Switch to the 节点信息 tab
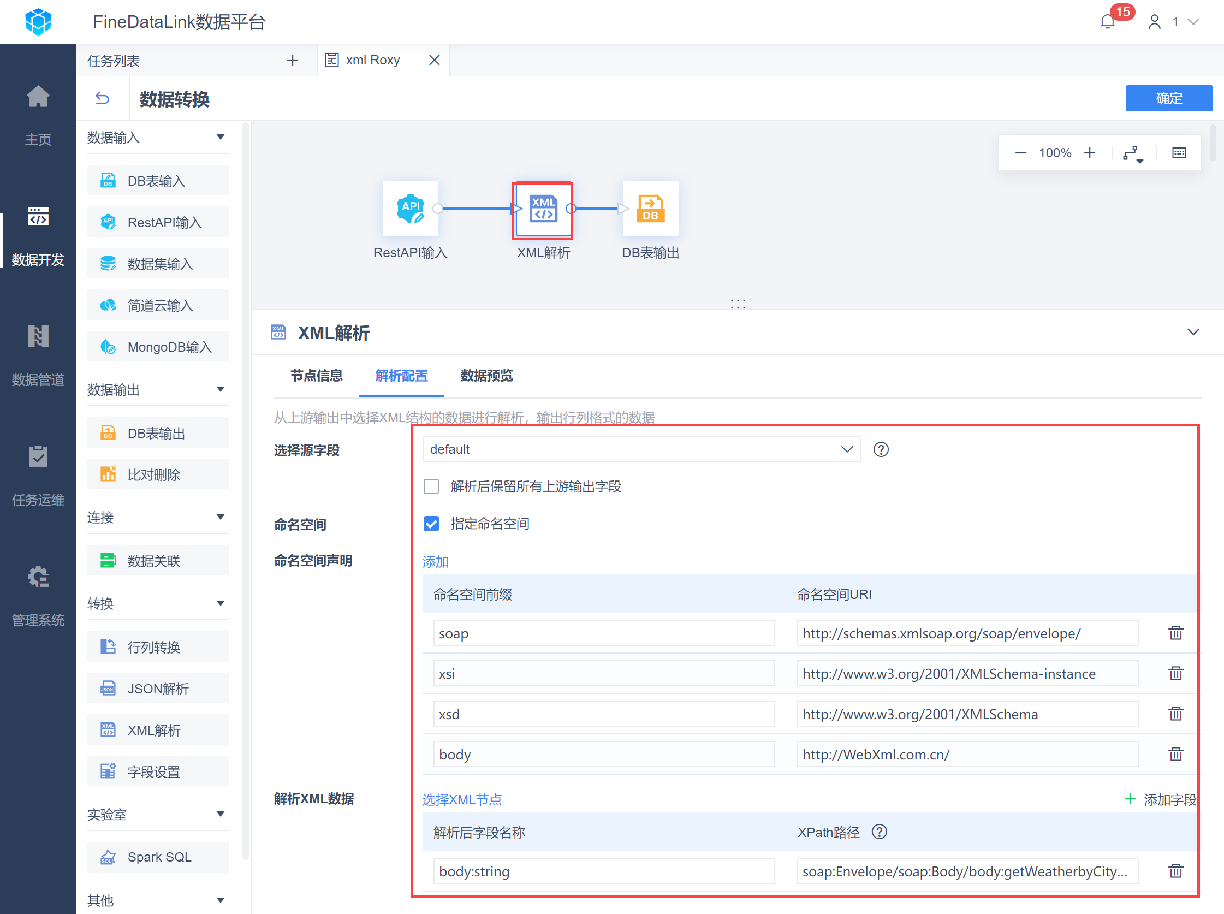The image size is (1224, 914). coord(316,376)
